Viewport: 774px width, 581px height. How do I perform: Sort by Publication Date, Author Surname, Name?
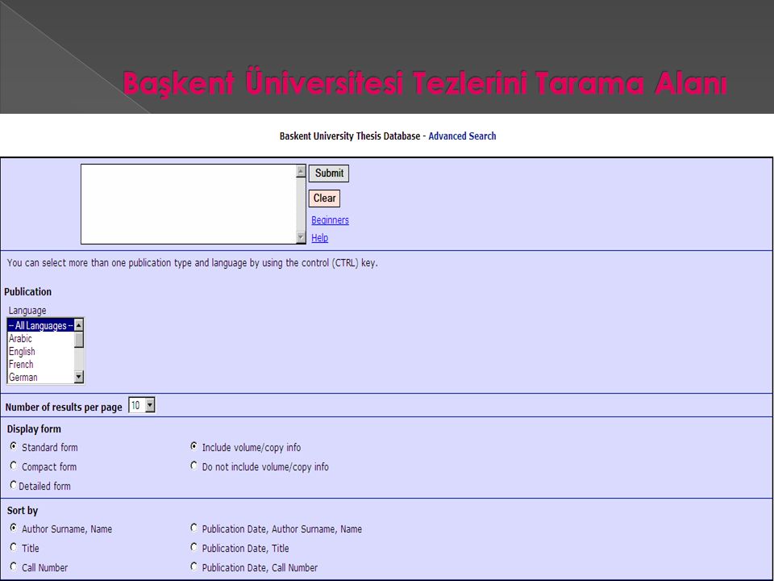(x=194, y=528)
